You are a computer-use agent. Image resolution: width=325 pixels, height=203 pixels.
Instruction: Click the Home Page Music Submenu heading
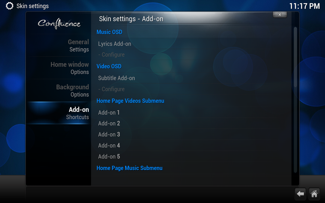click(x=130, y=168)
